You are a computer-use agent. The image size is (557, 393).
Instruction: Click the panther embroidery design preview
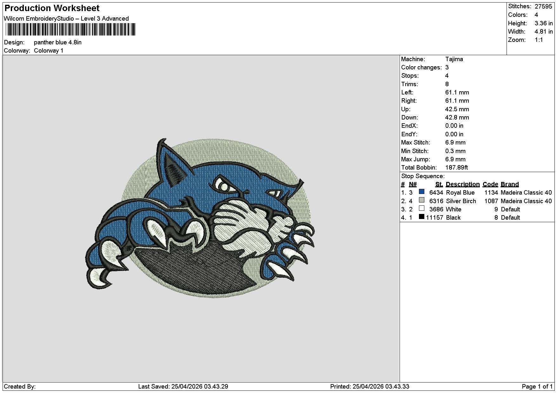coord(201,218)
